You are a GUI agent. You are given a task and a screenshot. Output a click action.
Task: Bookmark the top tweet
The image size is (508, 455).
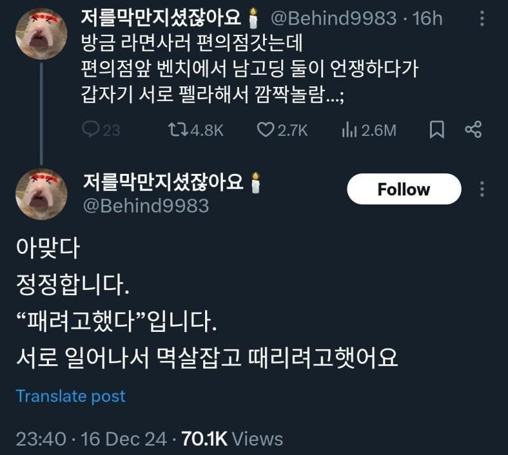click(437, 130)
